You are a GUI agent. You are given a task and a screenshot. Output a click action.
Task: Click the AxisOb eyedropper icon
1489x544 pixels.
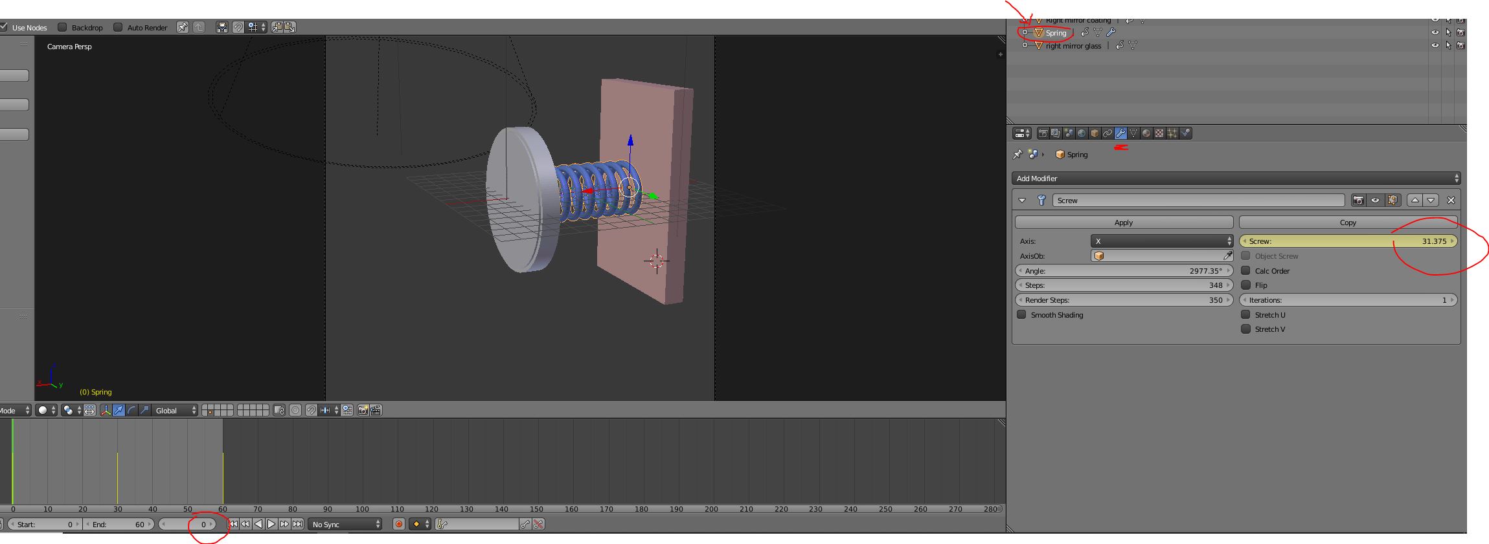tap(1227, 256)
